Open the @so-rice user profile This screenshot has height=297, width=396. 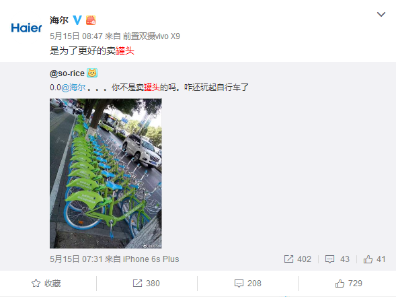coord(67,73)
